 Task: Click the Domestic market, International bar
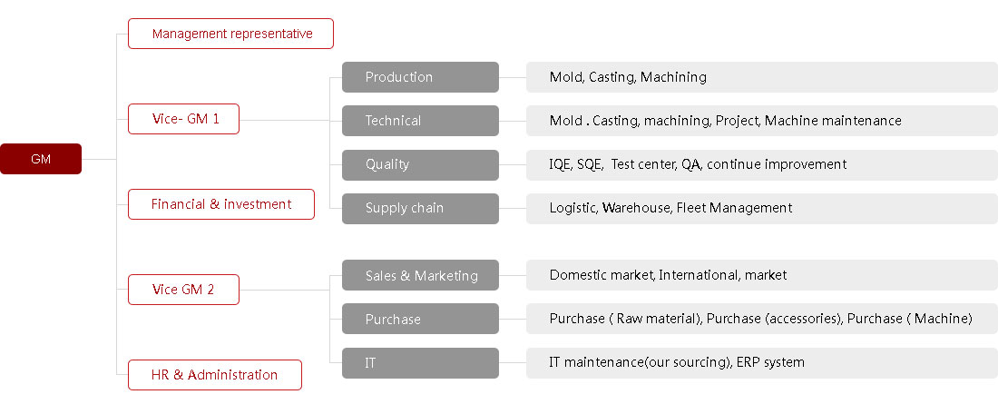762,275
